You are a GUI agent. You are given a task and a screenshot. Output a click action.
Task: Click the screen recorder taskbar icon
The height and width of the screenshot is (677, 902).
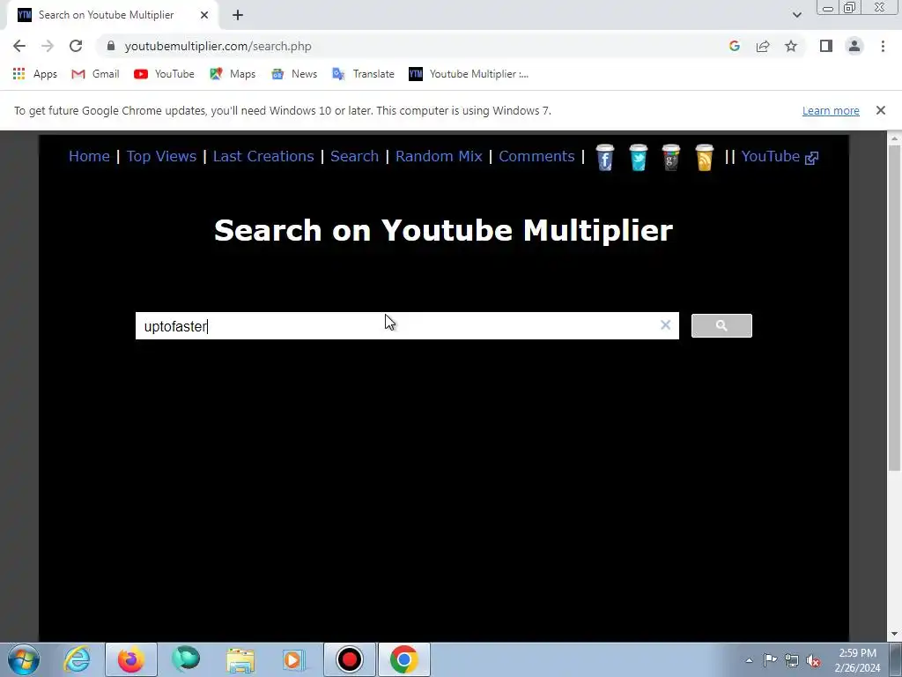[349, 659]
